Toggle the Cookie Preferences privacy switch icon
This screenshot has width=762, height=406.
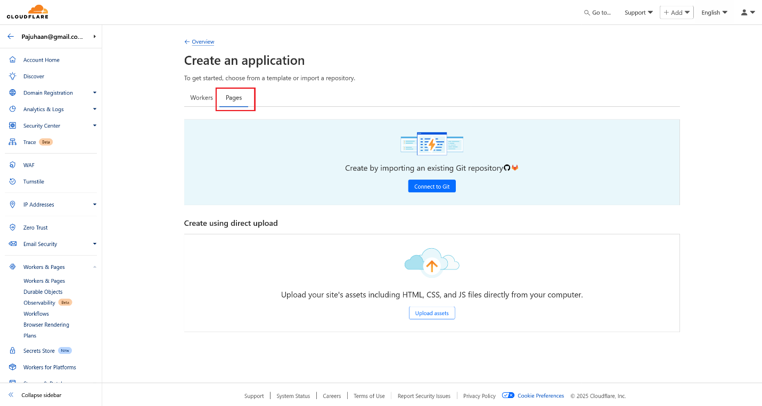point(508,395)
